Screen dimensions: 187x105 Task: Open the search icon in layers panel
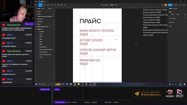coord(36,8)
